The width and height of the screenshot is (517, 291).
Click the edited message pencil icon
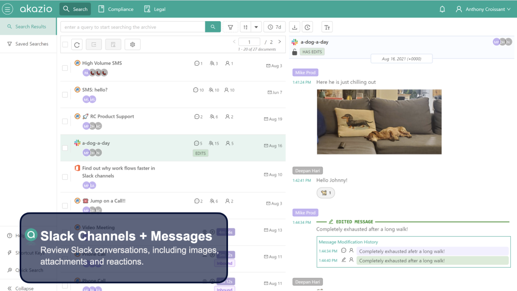pyautogui.click(x=331, y=221)
